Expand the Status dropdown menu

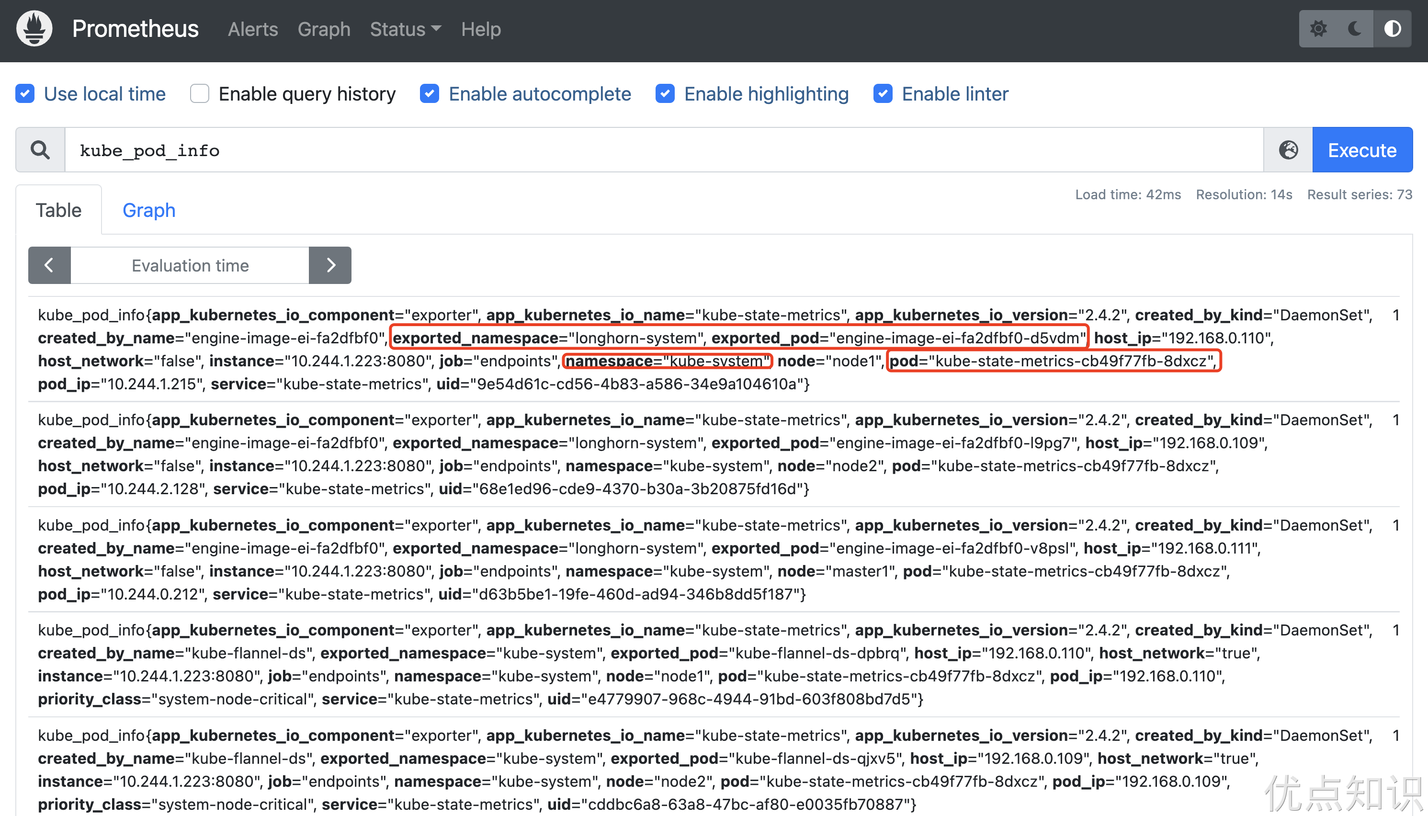[x=405, y=29]
